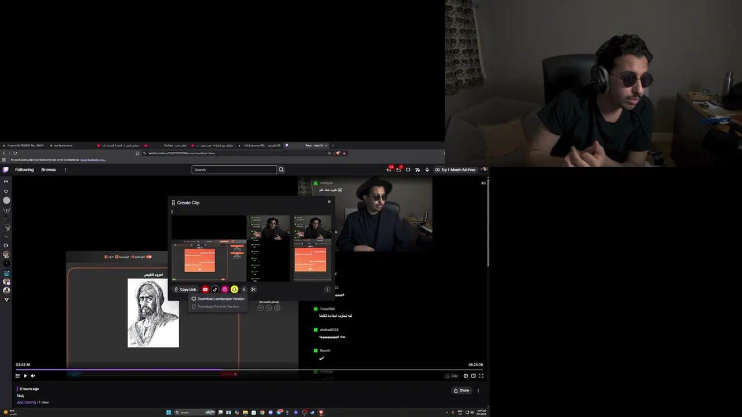Focus the Twitch search field
The image size is (742, 417).
[x=234, y=170]
